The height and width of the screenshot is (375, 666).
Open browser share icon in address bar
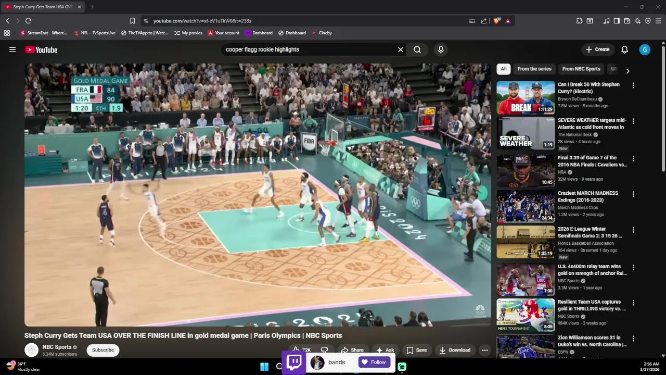(x=484, y=21)
